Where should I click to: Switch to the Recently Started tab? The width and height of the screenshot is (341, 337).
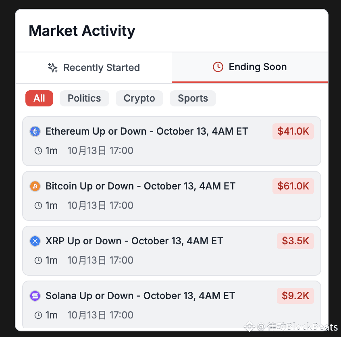(94, 67)
